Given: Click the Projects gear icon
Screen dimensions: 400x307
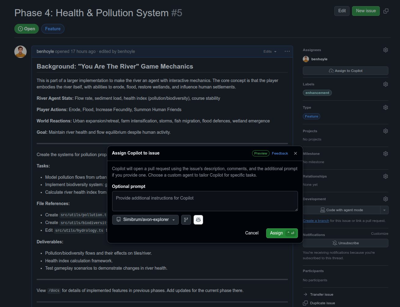Looking at the screenshot, I should [x=385, y=131].
